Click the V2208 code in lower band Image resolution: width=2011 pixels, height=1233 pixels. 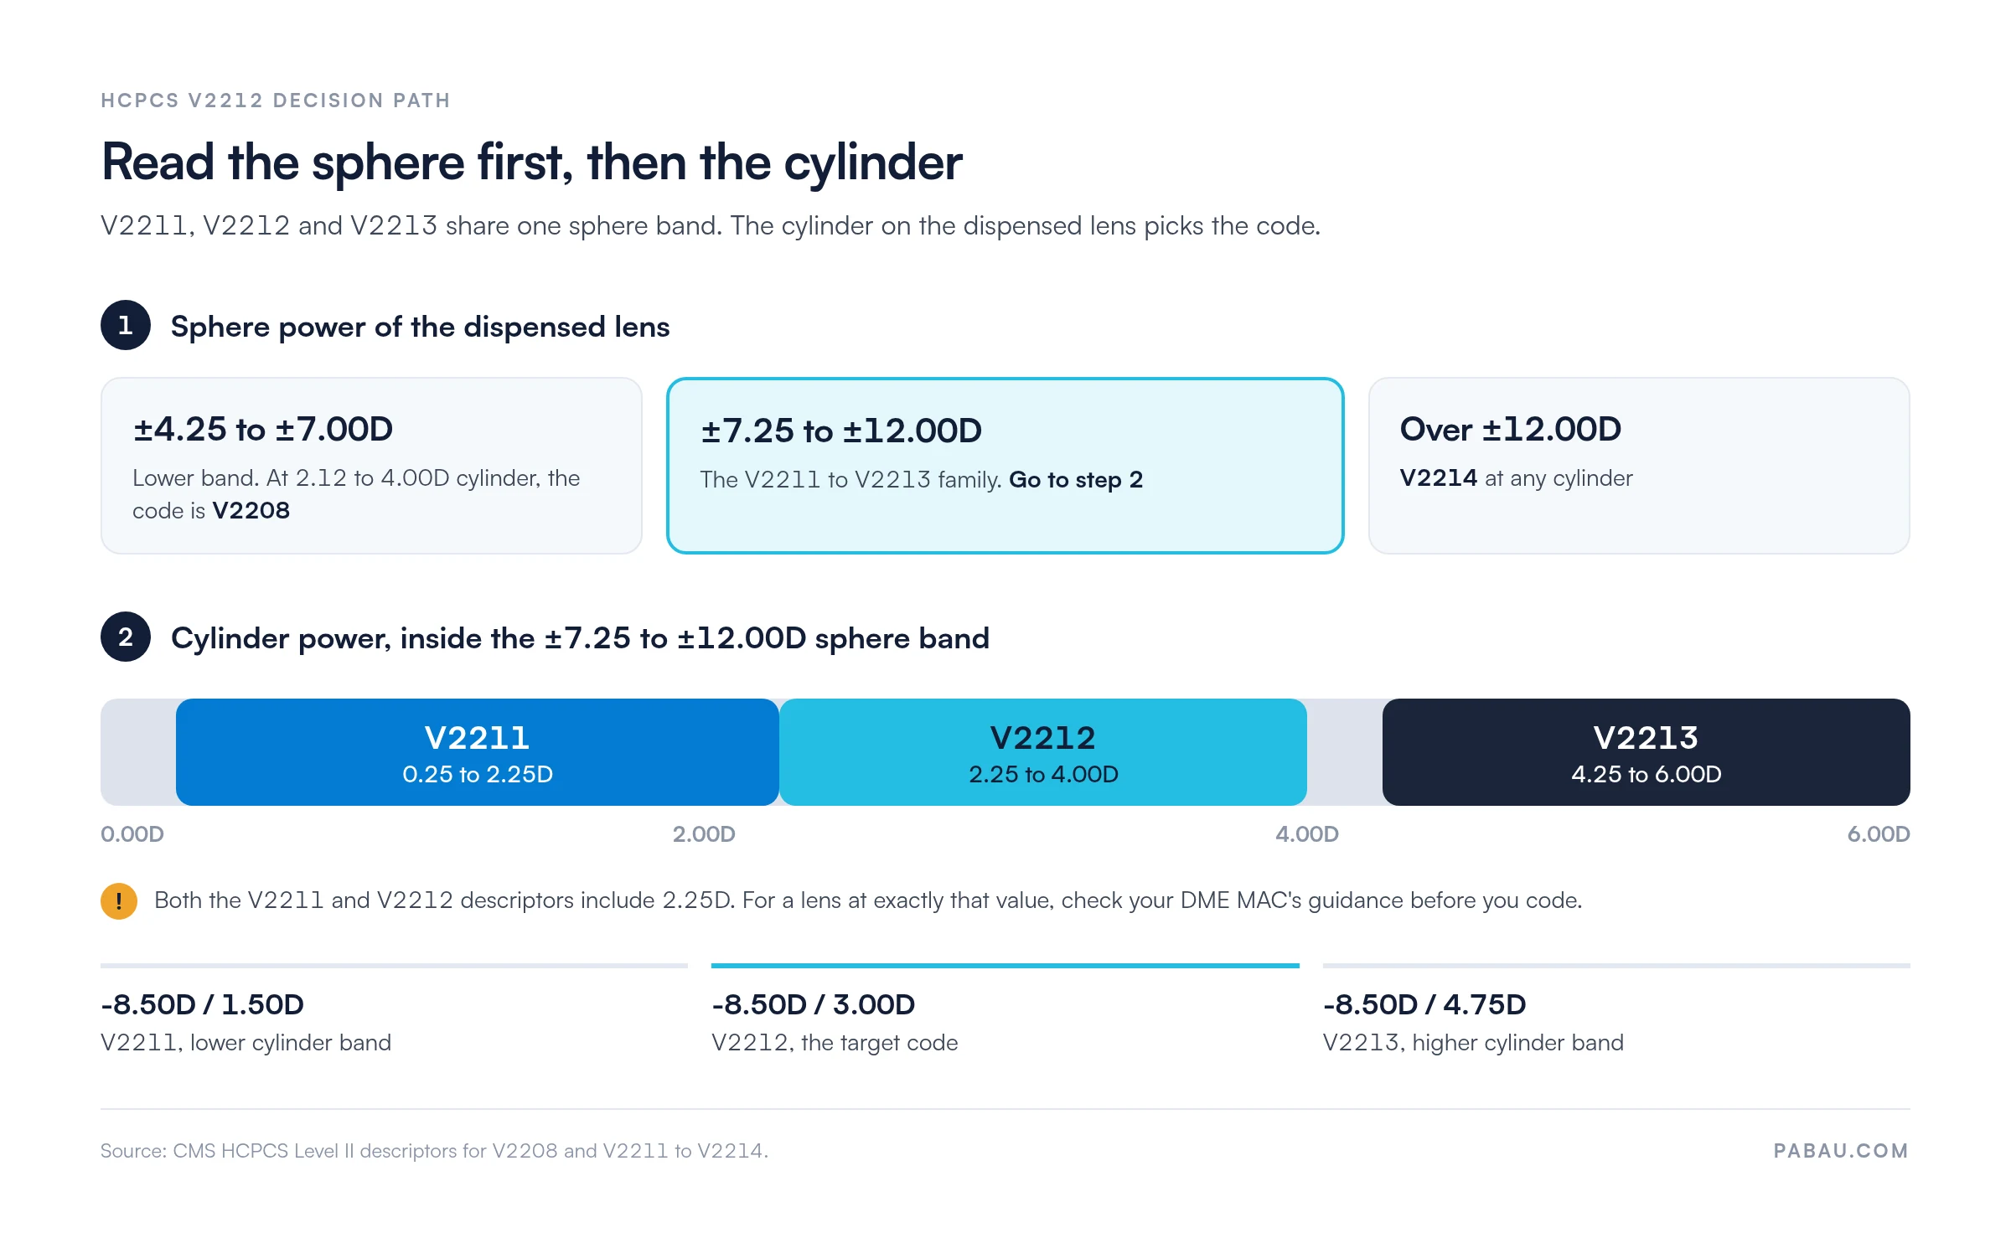coord(251,510)
